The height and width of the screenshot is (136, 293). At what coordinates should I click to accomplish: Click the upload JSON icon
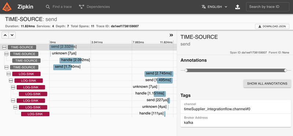click(x=237, y=7)
